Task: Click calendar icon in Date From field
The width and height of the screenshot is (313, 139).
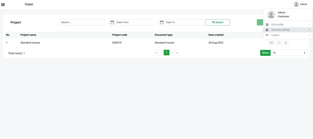Action: coord(112,23)
